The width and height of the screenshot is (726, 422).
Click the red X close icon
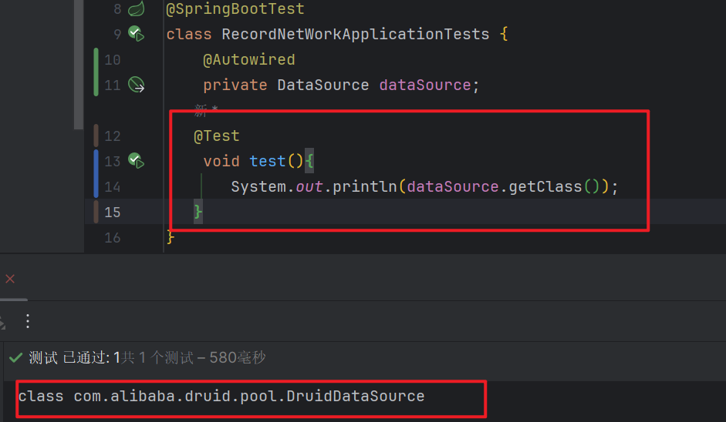pos(10,279)
